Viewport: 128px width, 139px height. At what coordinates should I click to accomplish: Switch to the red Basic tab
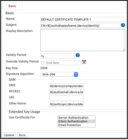click(12, 6)
